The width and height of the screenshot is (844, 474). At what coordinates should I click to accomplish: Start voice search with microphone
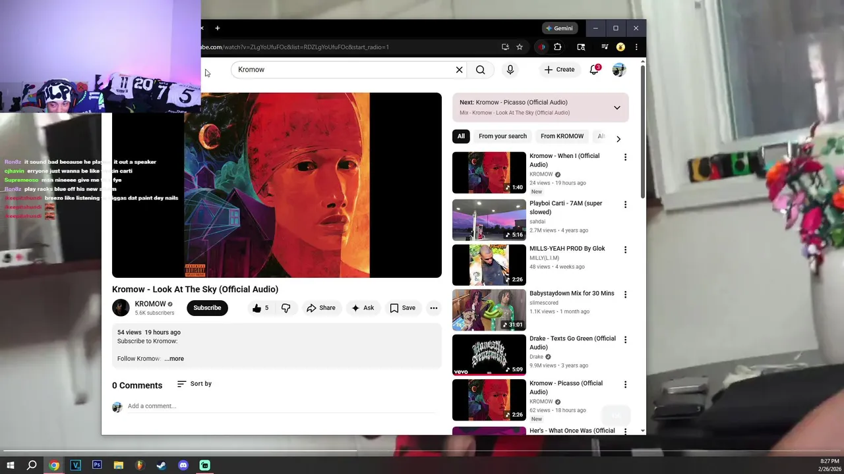tap(510, 70)
